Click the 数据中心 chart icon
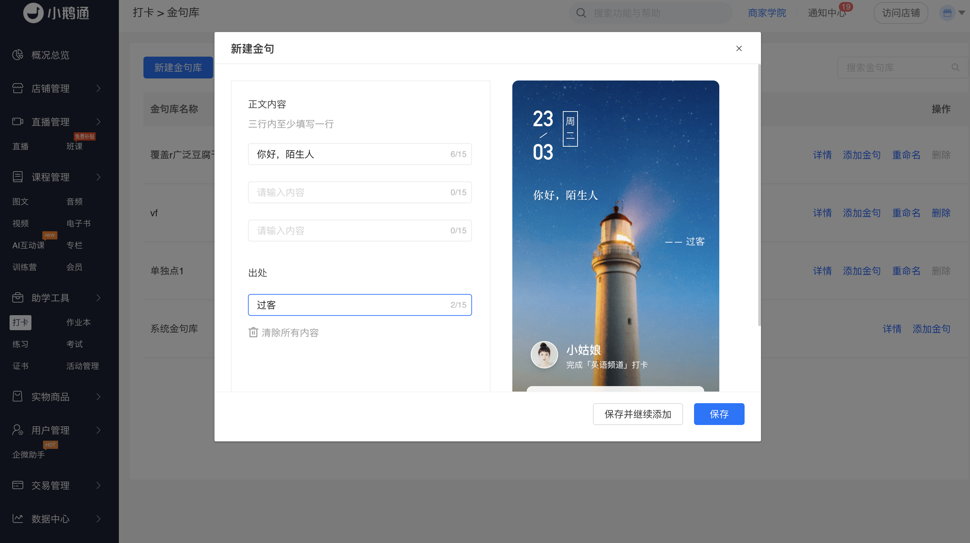 [18, 518]
